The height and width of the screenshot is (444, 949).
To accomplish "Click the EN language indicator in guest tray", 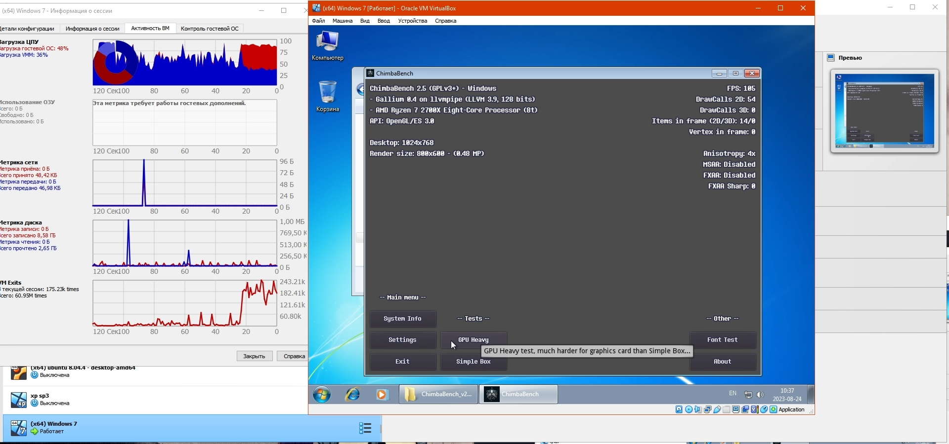I will [x=733, y=393].
